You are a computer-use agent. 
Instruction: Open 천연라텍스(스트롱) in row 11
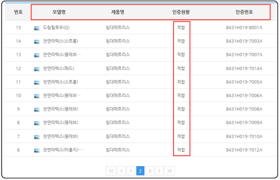click(61, 82)
